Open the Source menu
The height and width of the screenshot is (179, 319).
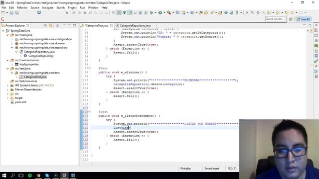35,7
